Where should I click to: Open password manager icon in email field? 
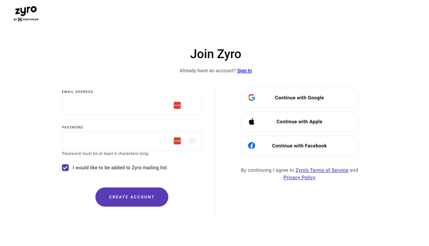click(177, 105)
